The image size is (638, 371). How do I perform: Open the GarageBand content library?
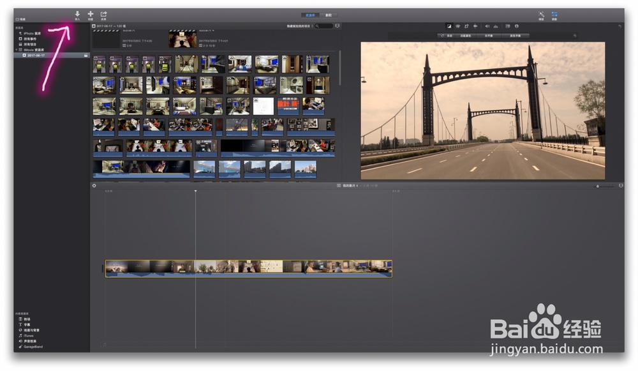point(31,347)
